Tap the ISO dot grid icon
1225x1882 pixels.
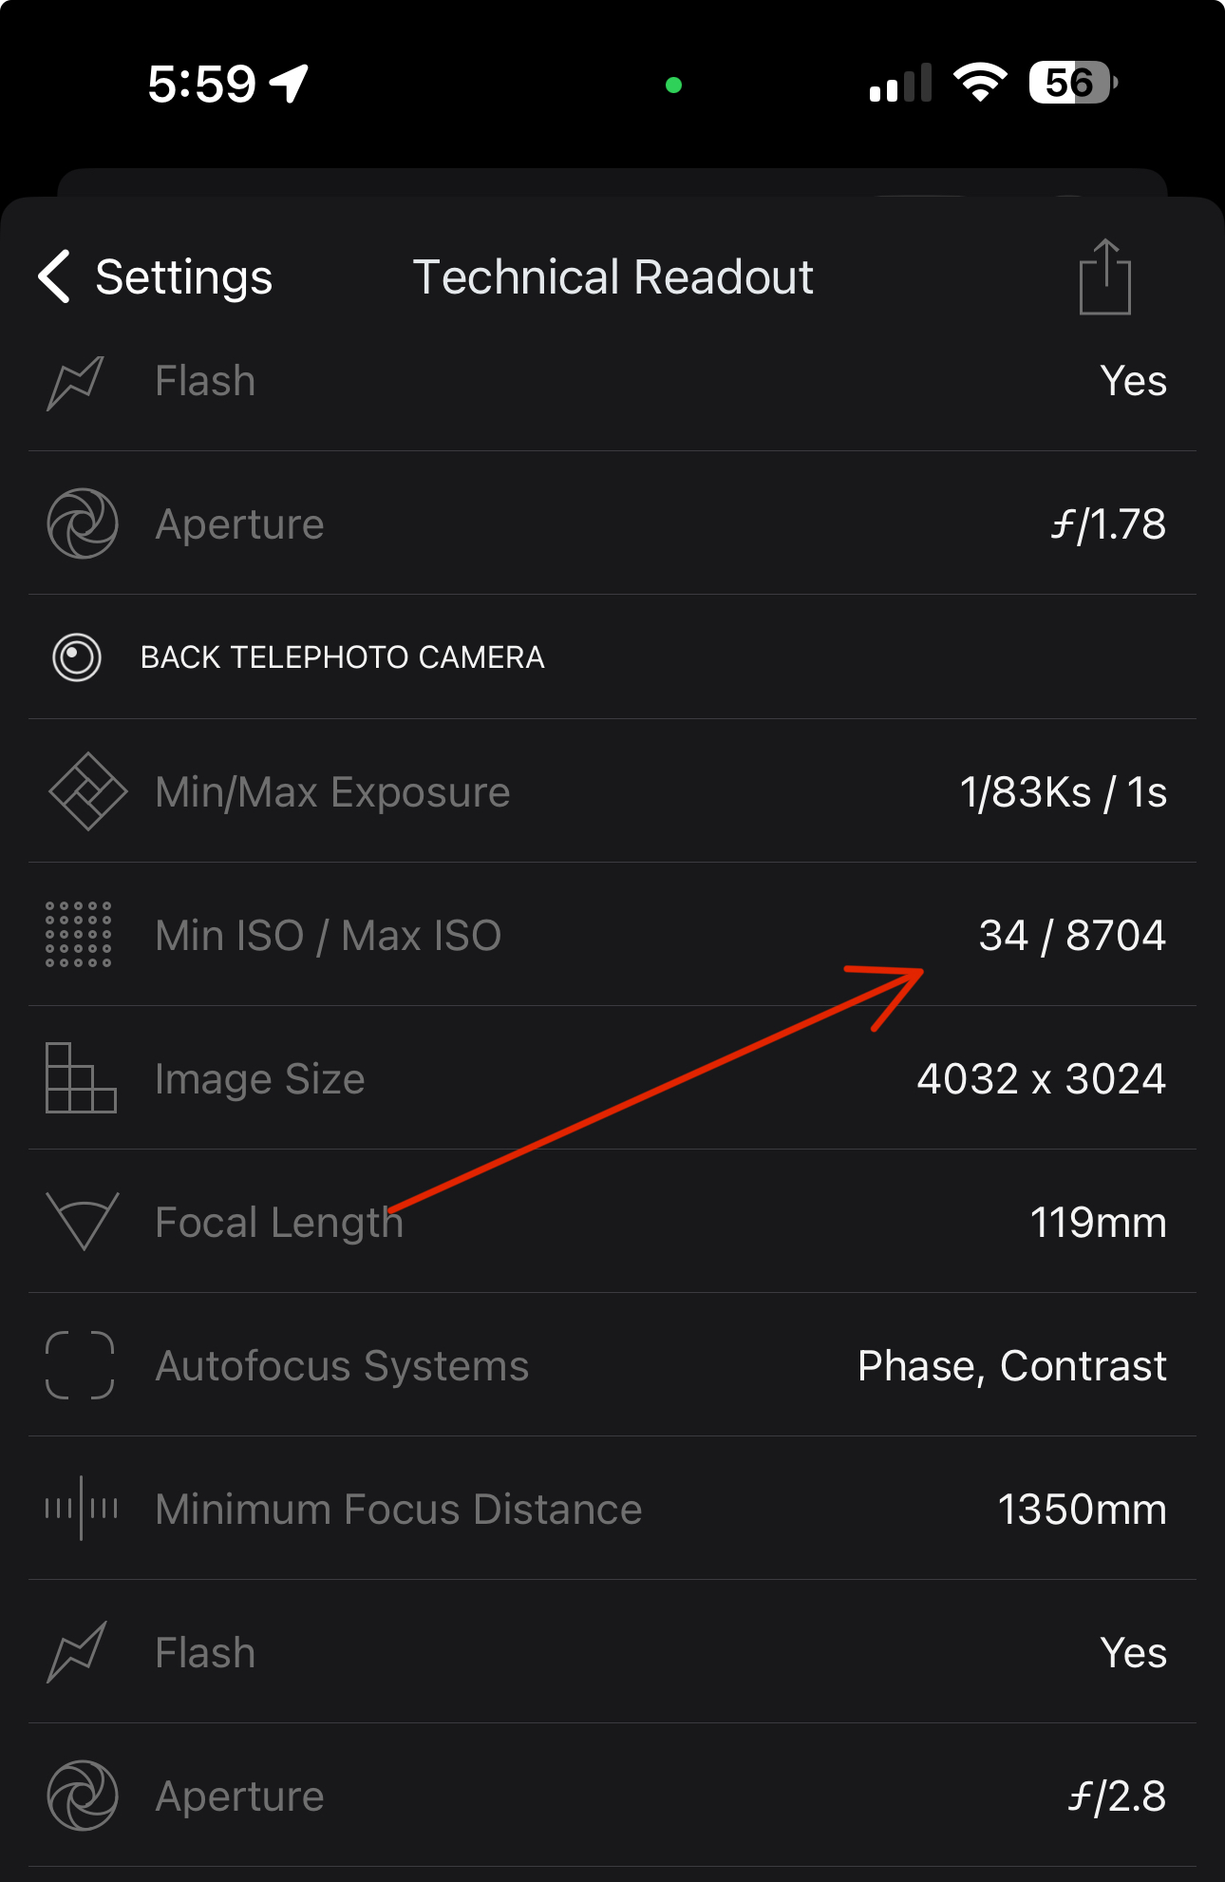pyautogui.click(x=79, y=935)
